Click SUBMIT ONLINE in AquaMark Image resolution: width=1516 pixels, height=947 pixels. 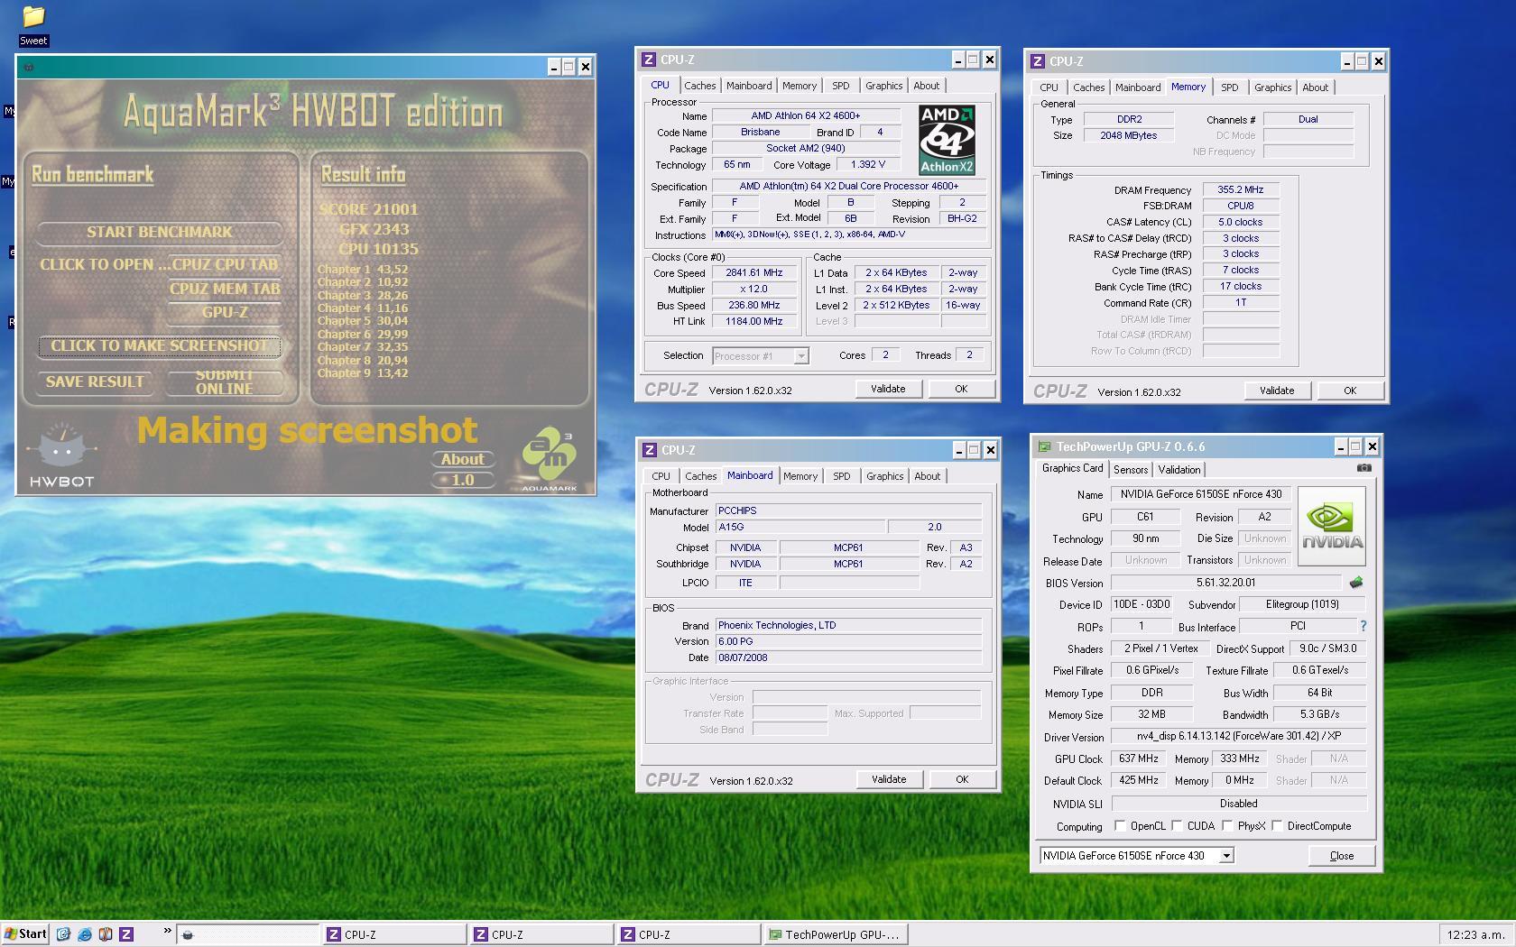(224, 382)
